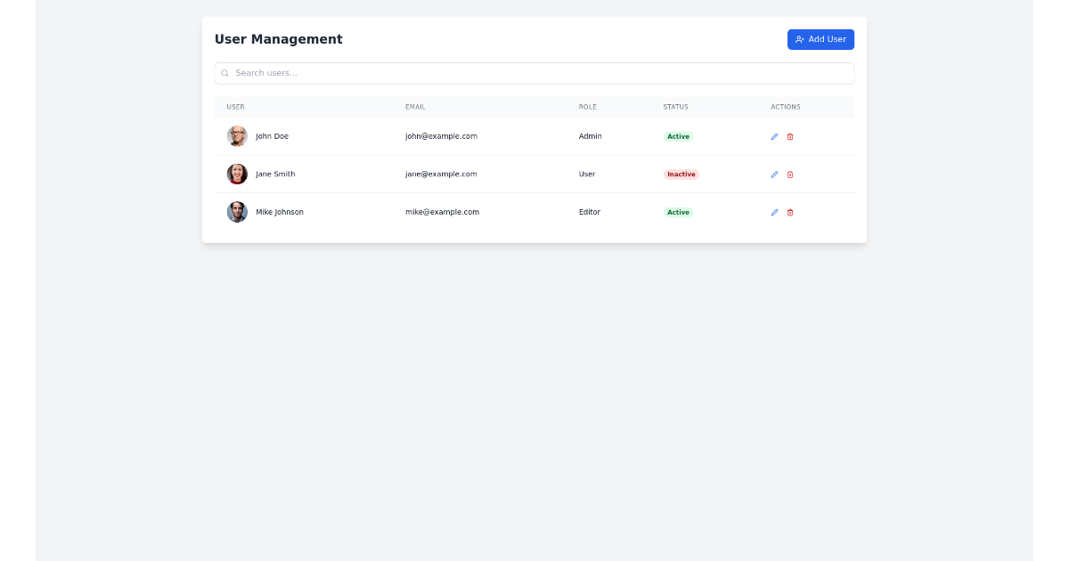Toggle Mike Johnson's Active status badge

[x=678, y=212]
